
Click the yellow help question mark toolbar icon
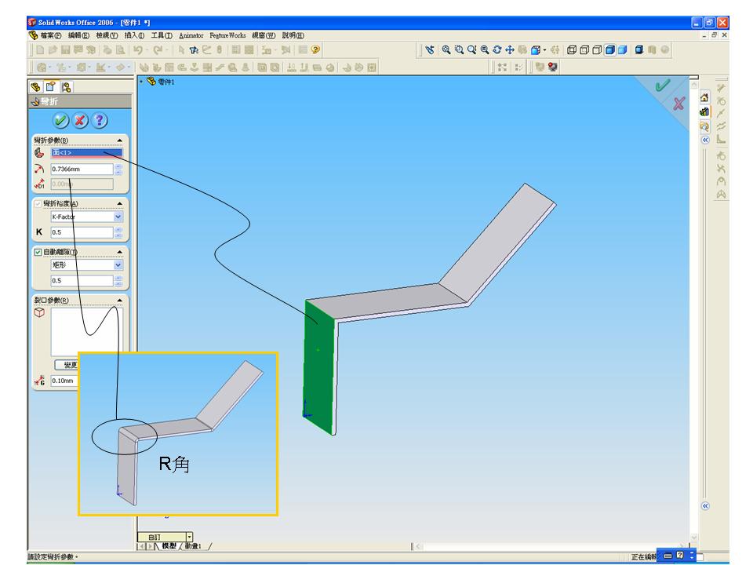point(315,49)
